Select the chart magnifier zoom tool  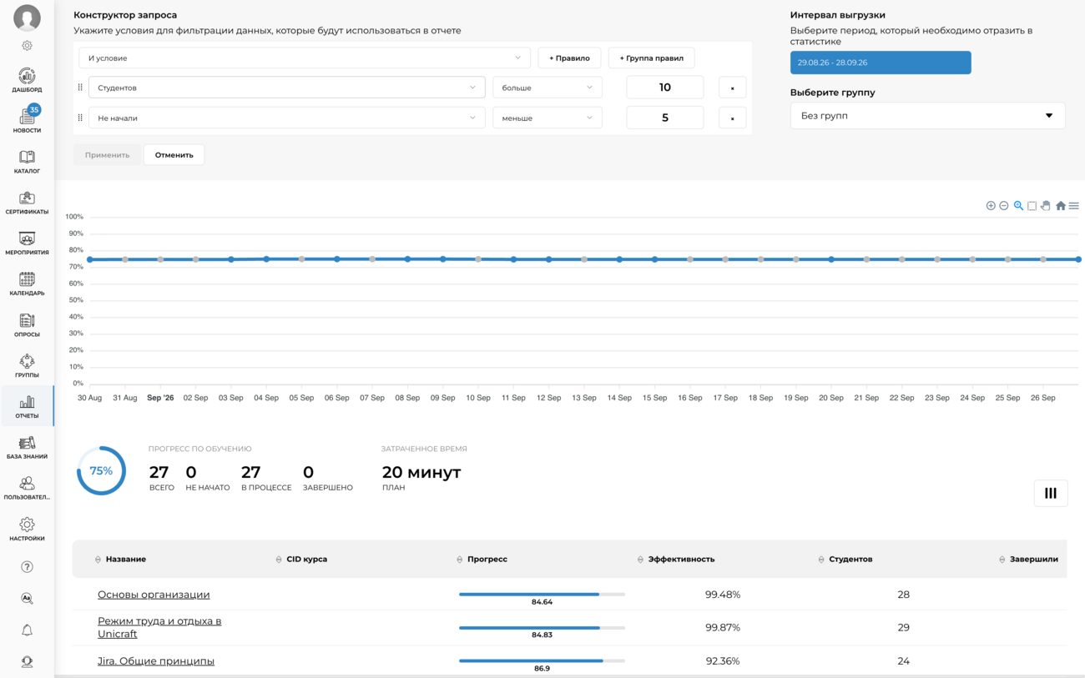[x=1018, y=206]
